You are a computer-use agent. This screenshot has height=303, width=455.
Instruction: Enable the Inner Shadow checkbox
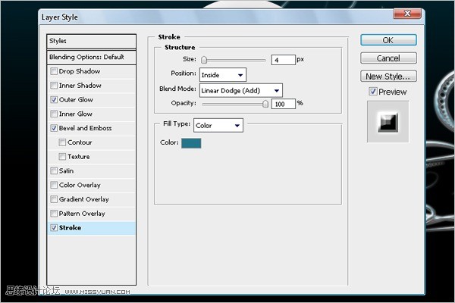54,86
